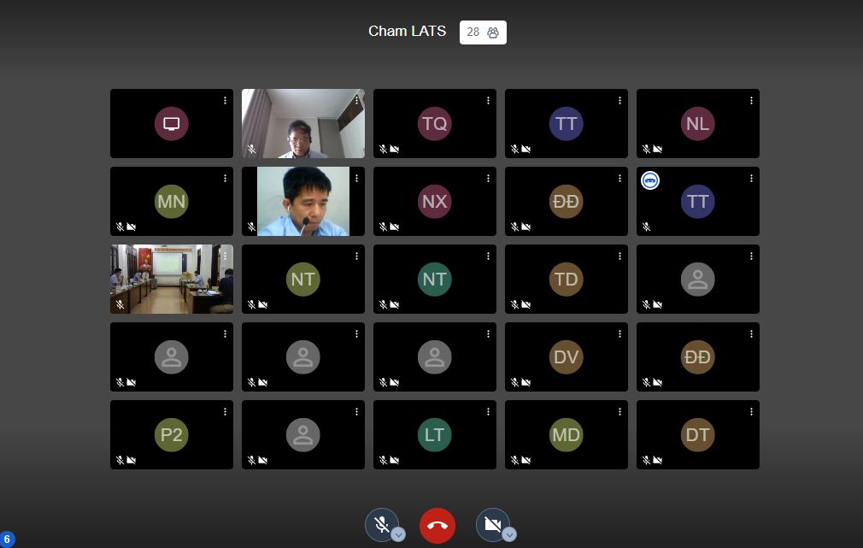Viewport: 863px width, 548px height.
Task: Expand the microphone settings arrow
Action: [x=398, y=534]
